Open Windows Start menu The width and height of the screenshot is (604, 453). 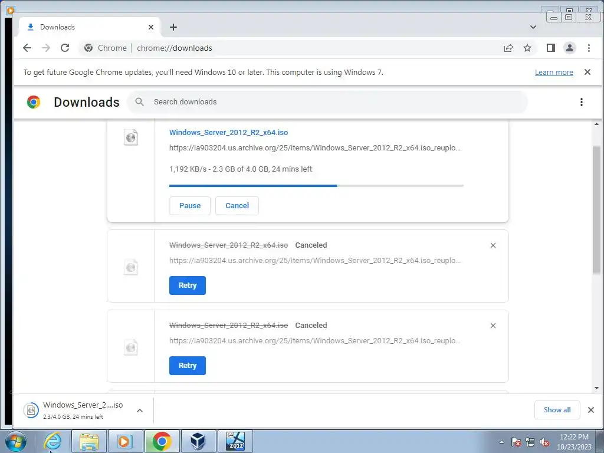click(16, 441)
